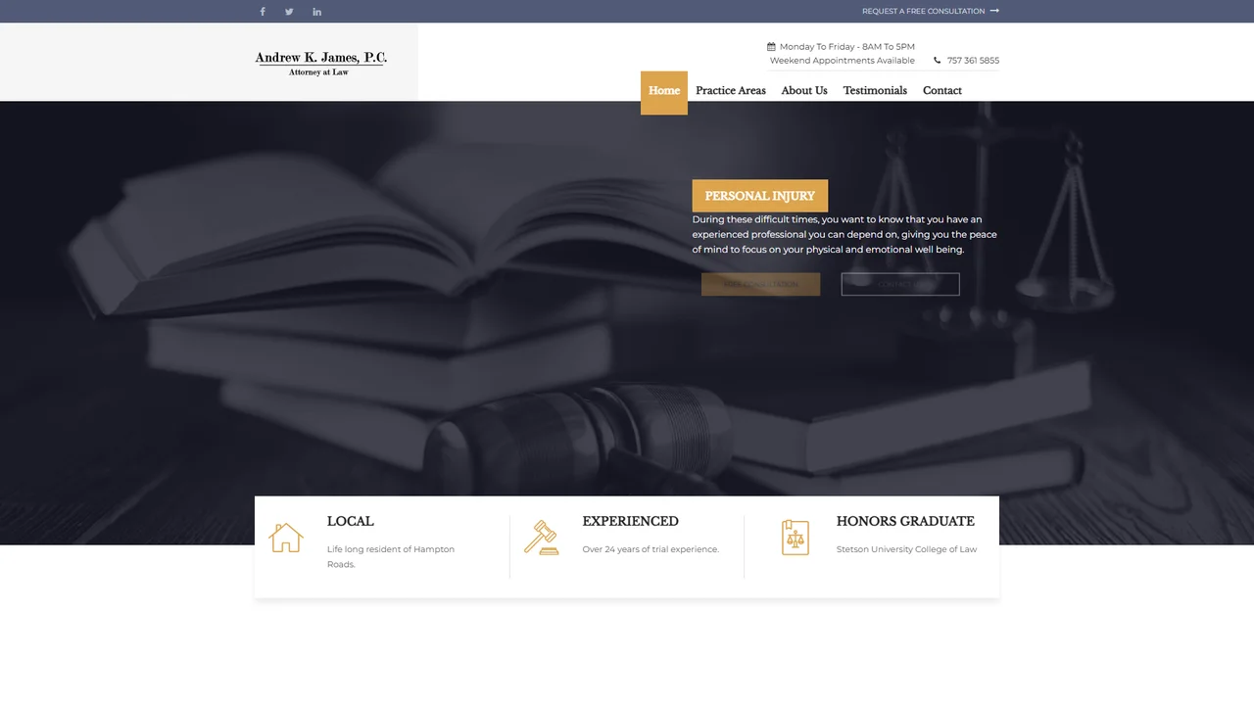Open the Twitter social icon

point(289,12)
